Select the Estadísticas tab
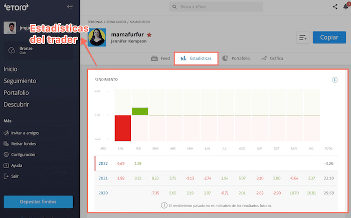 click(x=196, y=58)
